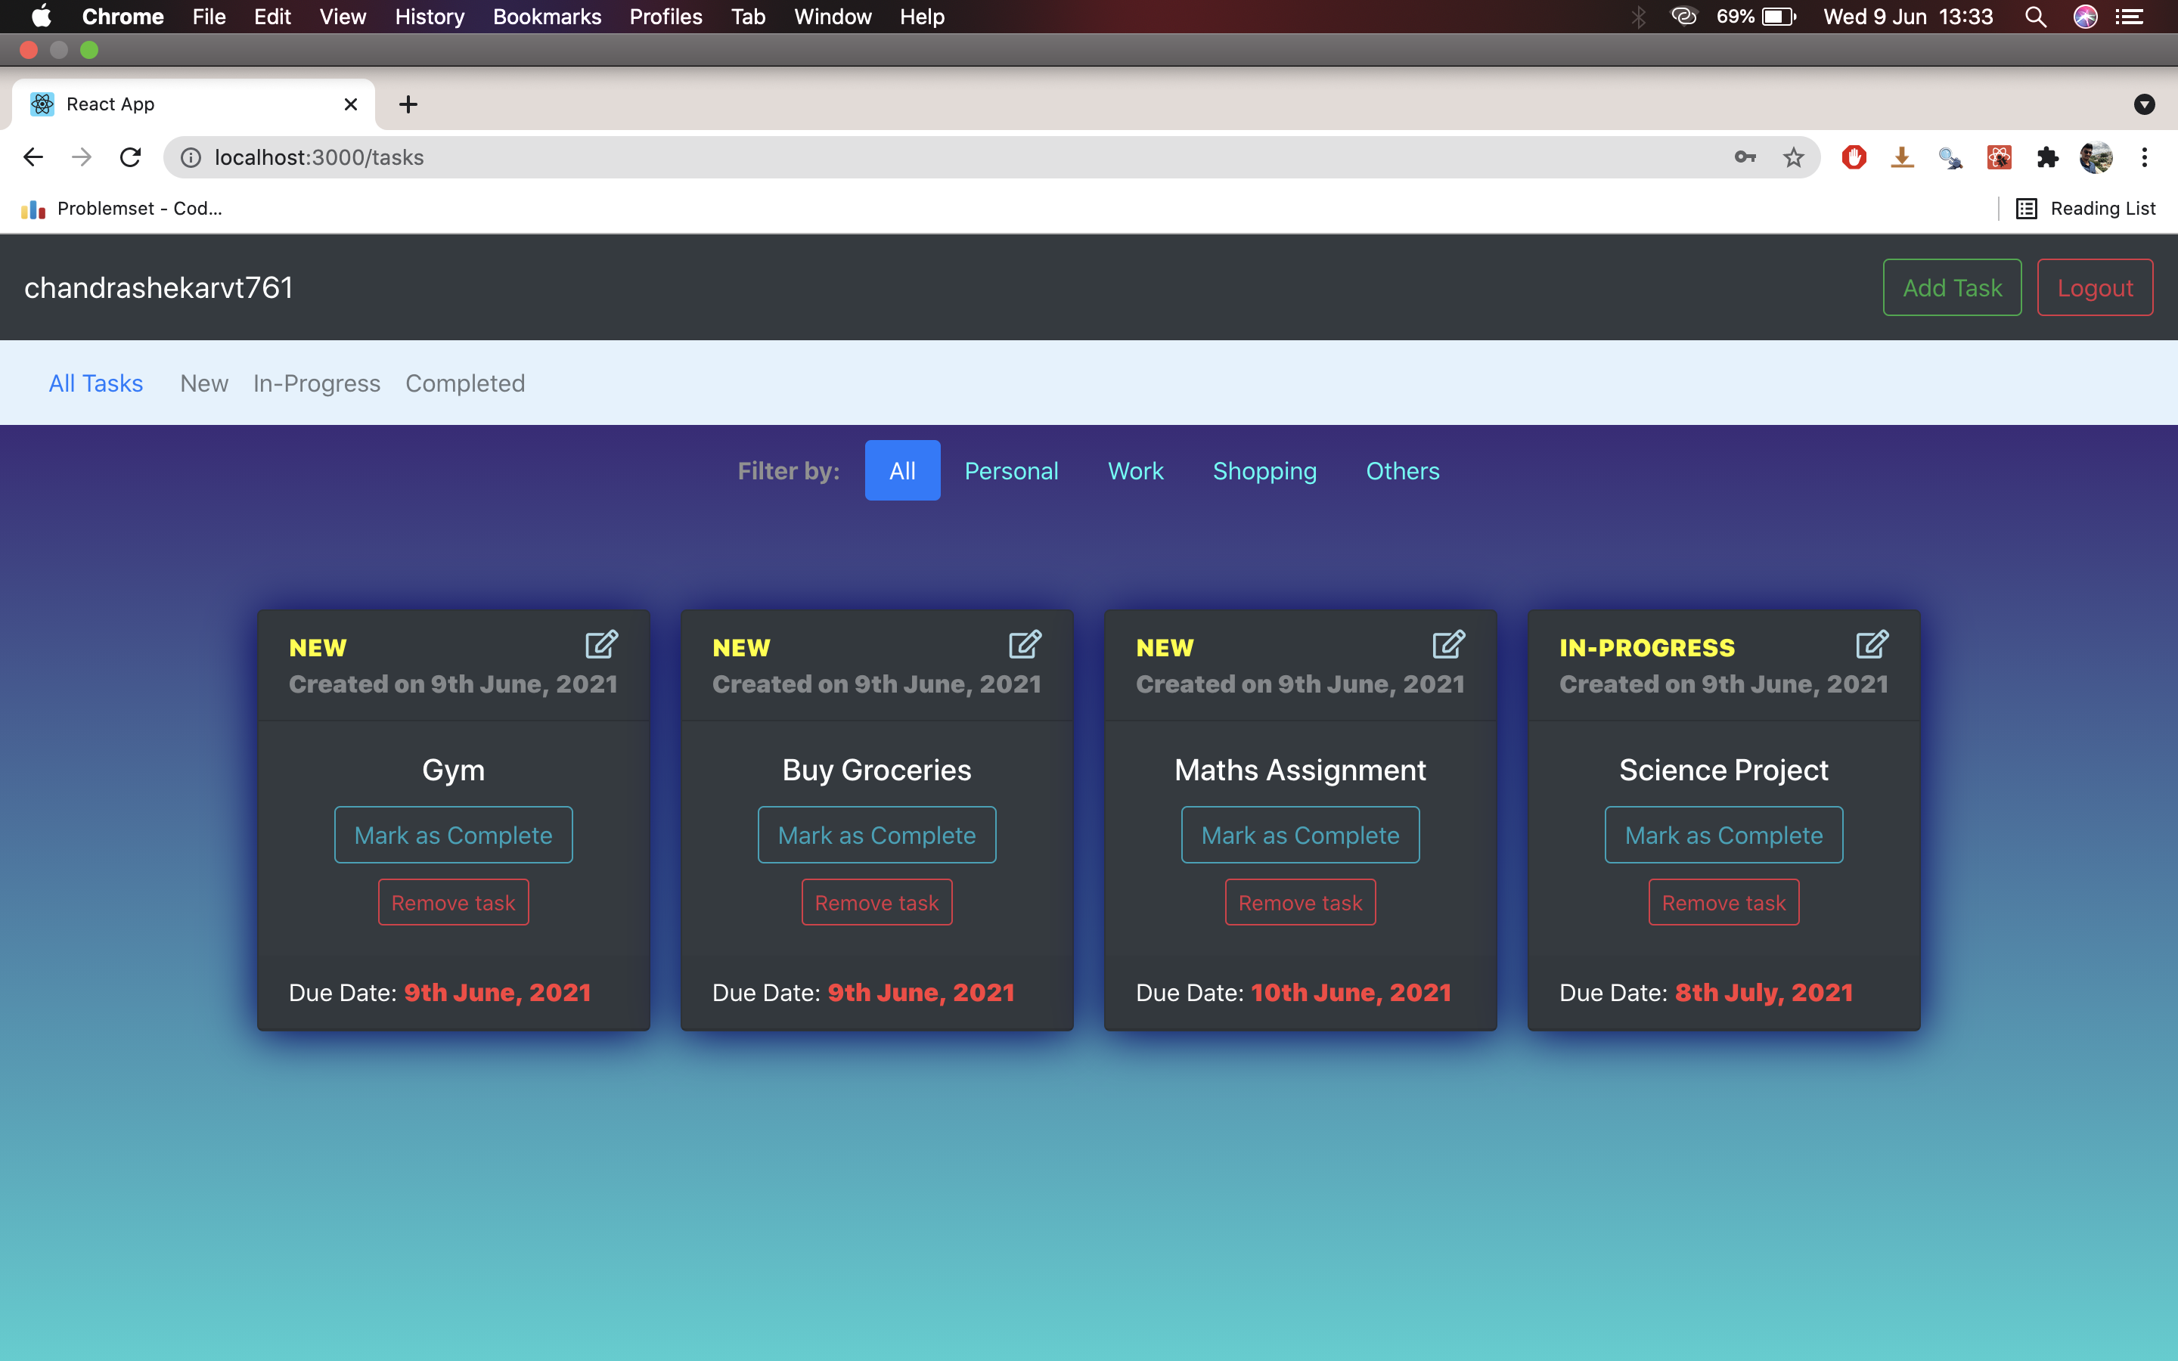Open Chrome's three-dot menu

[2145, 157]
